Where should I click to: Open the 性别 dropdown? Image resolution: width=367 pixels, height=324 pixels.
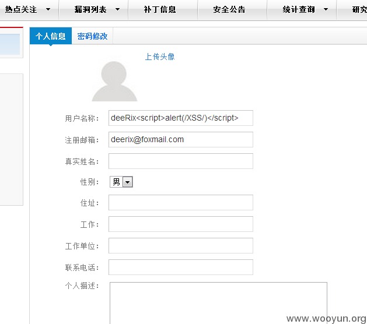point(121,182)
